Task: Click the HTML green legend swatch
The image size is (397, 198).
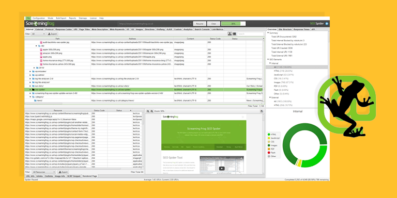Action: pyautogui.click(x=269, y=135)
